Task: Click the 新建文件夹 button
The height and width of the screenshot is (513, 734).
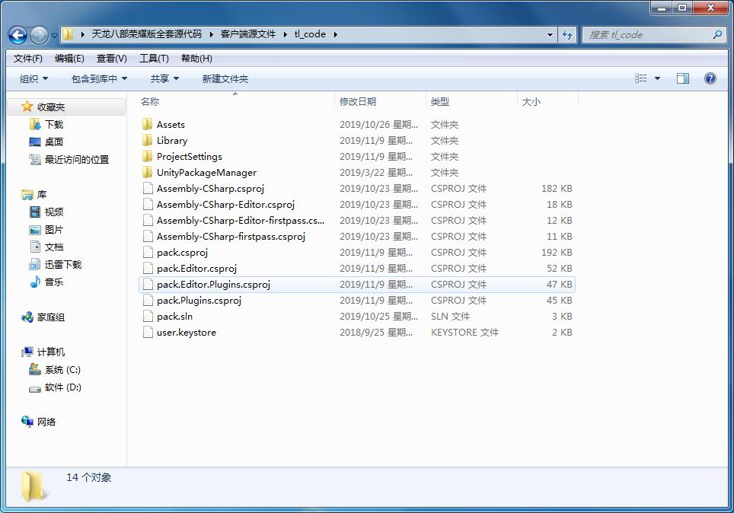Action: point(225,78)
